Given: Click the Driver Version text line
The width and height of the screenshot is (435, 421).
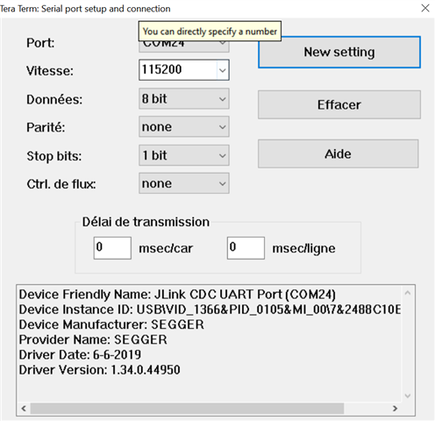Looking at the screenshot, I should click(99, 370).
